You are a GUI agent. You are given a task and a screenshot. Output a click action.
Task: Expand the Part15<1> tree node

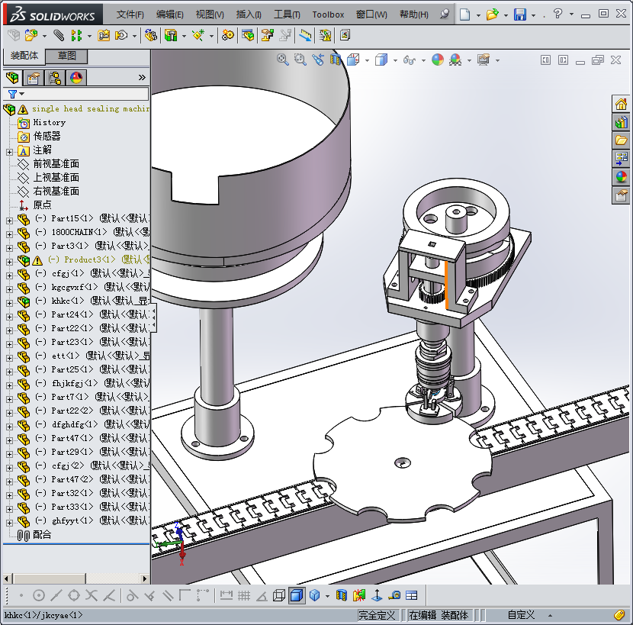9,220
